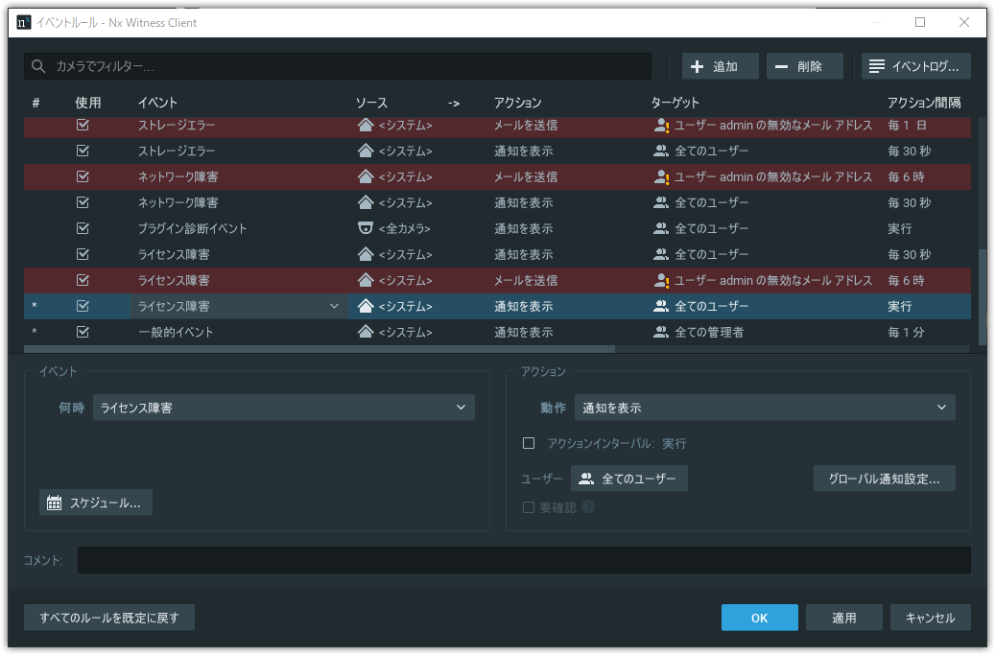Focus the カメラでフィルター search field
995x655 pixels.
(x=338, y=66)
